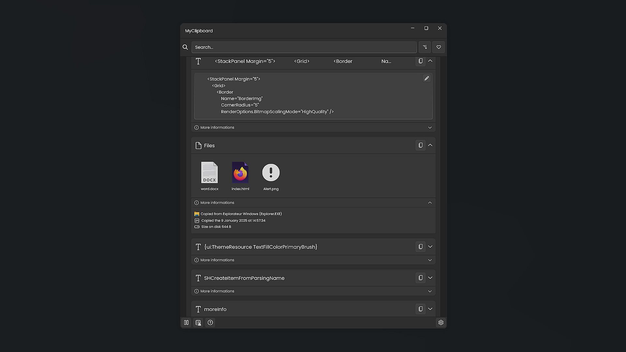Copy the ui:ThemeResource text entry
The image size is (626, 352).
coord(420,247)
